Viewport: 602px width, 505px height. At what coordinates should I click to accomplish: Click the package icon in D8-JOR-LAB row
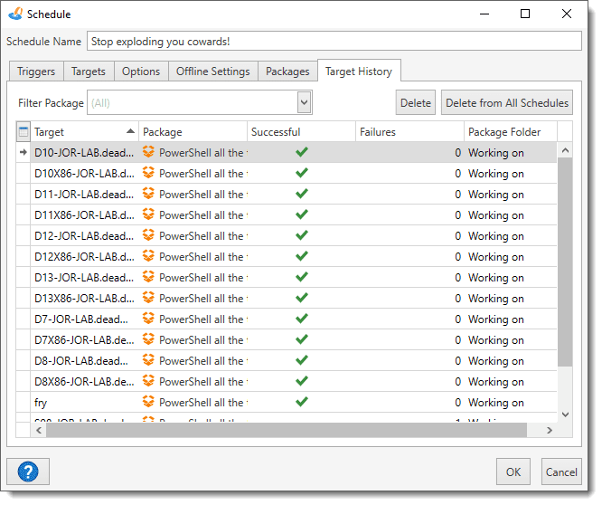[x=148, y=359]
